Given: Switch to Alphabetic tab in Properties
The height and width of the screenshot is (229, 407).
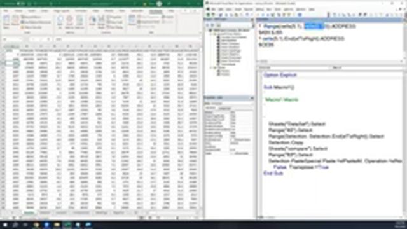Looking at the screenshot, I should click(x=210, y=108).
